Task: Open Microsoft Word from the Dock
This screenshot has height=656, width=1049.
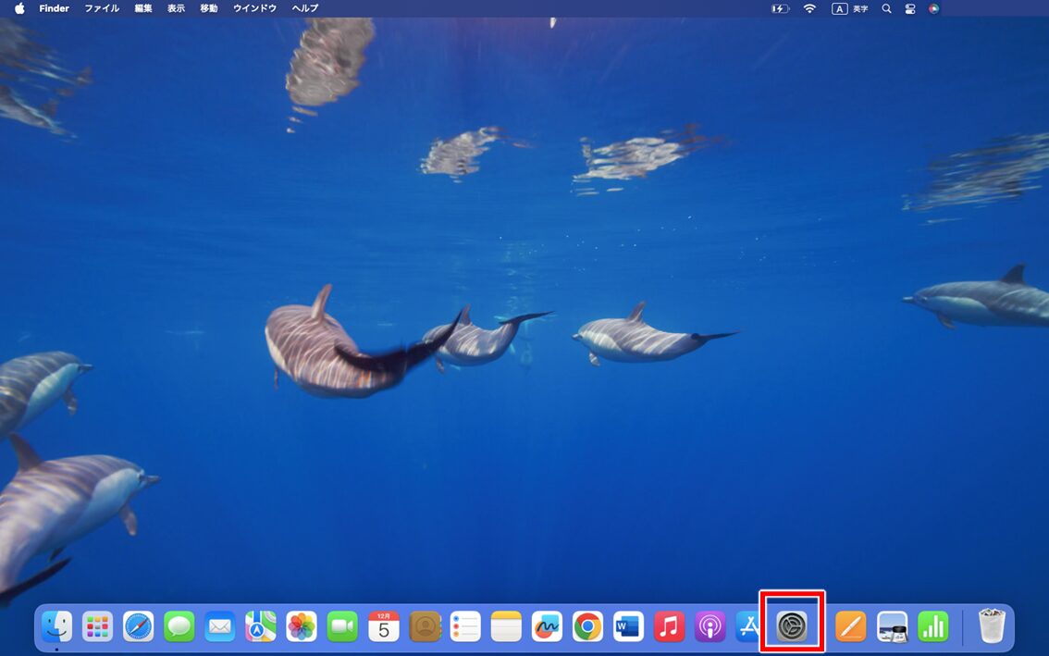Action: click(627, 626)
